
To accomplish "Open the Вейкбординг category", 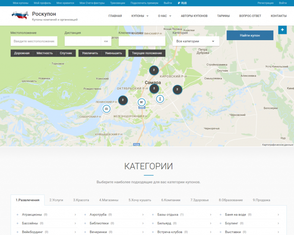I will coord(32,232).
